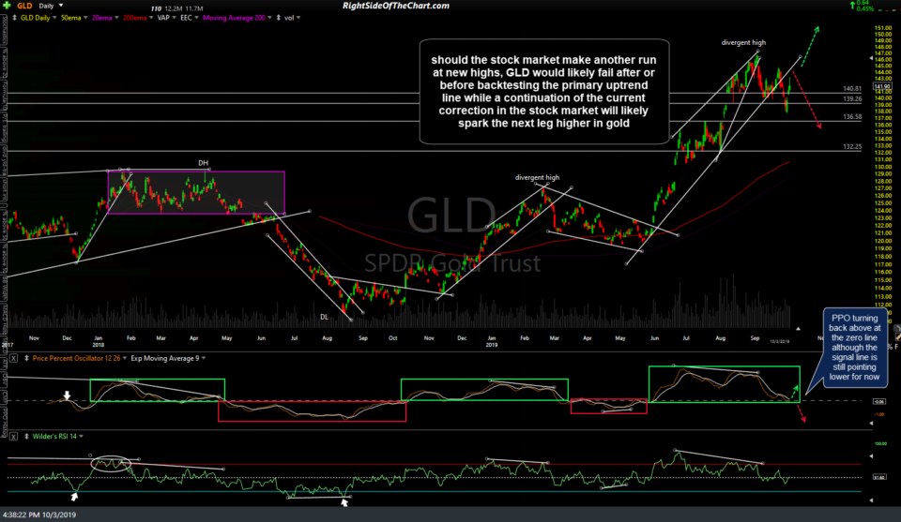Click reorder arrows for Price Percent Oscillator
901x522 pixels.
tap(26, 358)
